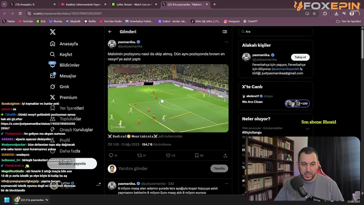Open the site info icon in address bar

[x=29, y=13]
